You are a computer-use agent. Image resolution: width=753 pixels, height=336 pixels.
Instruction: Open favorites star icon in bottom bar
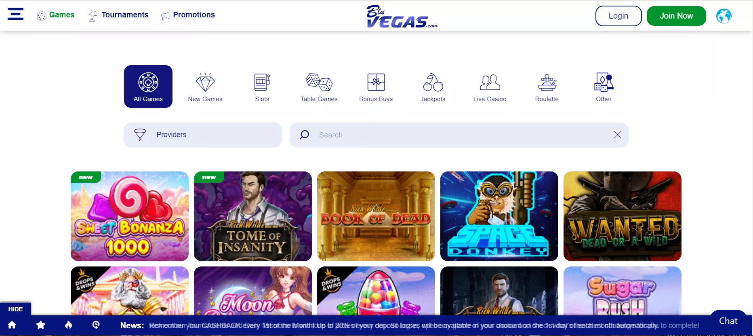(40, 325)
